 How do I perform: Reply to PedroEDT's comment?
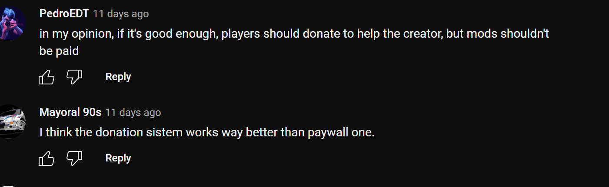point(118,77)
